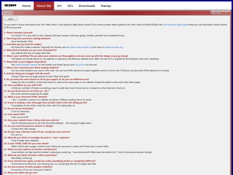Viewport: 233px width, 175px height.
Task: Select question '12. What is your favourite HTML element?'
Action: coord(25,97)
